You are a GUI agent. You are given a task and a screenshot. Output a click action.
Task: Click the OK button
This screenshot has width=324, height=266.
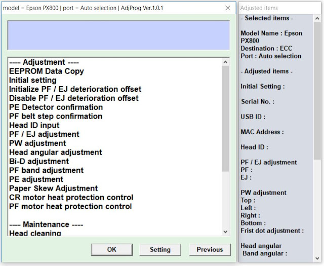point(112,250)
